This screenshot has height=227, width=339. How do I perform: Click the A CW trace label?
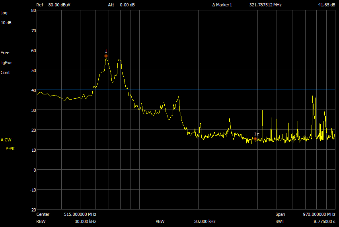tap(6, 140)
